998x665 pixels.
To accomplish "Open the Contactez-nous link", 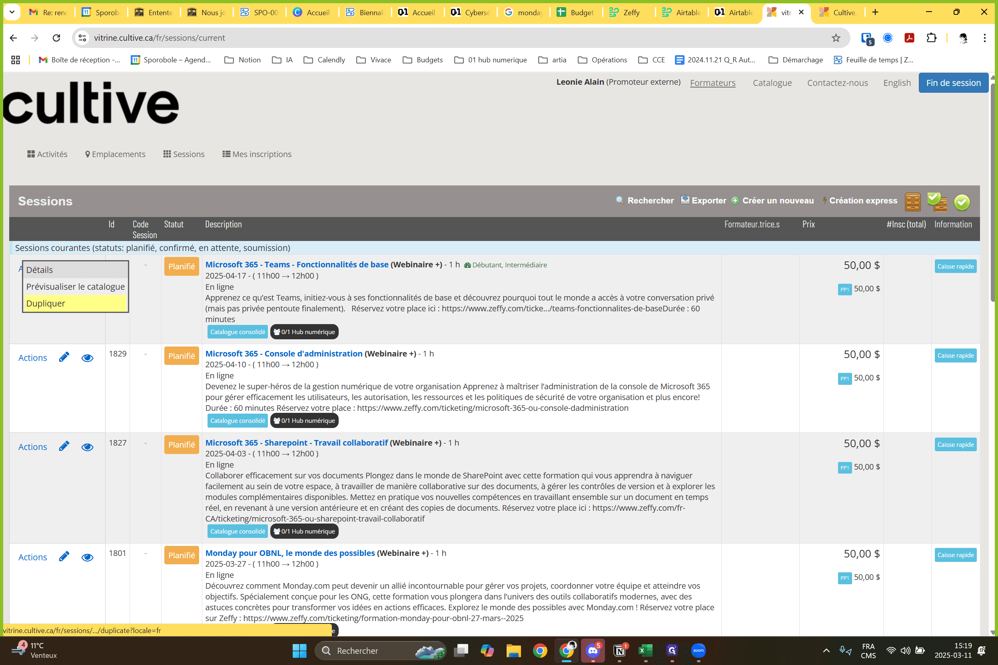I will pyautogui.click(x=837, y=83).
